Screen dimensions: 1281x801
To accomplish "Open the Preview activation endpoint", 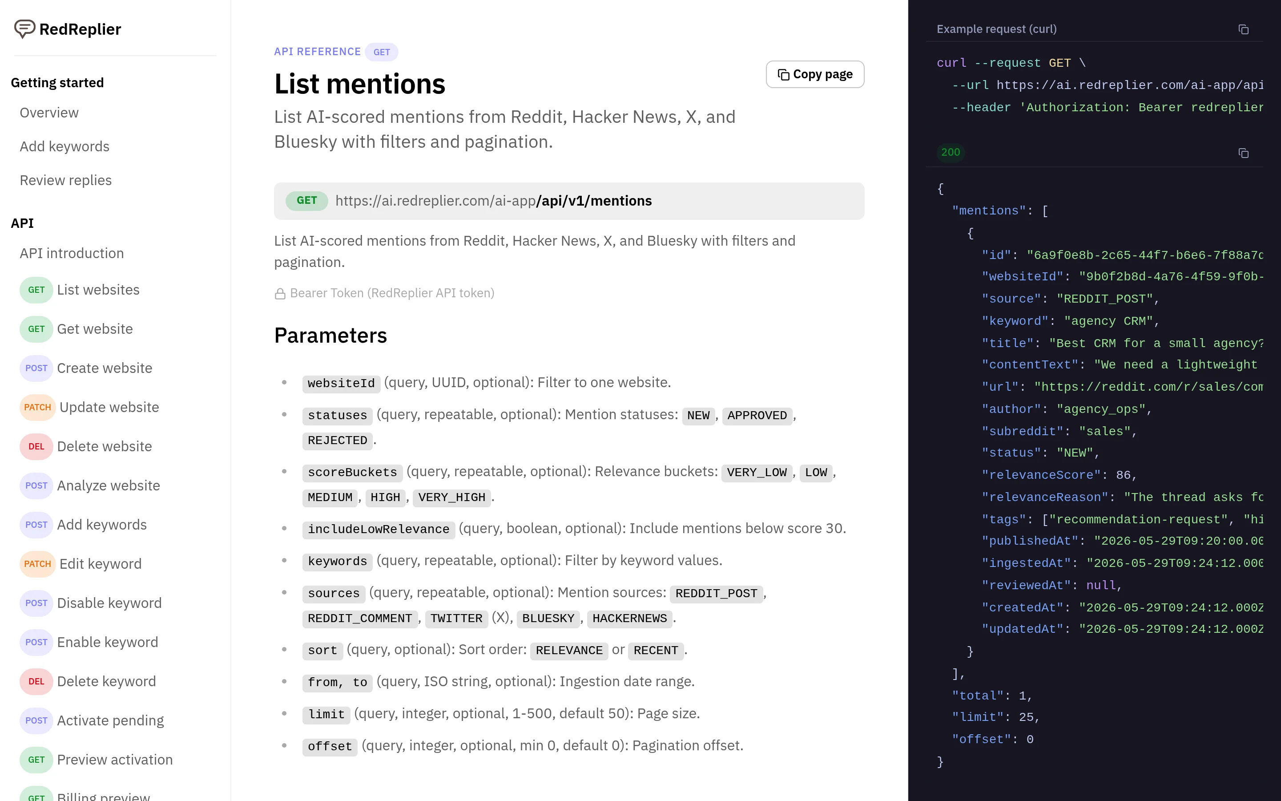I will tap(115, 760).
